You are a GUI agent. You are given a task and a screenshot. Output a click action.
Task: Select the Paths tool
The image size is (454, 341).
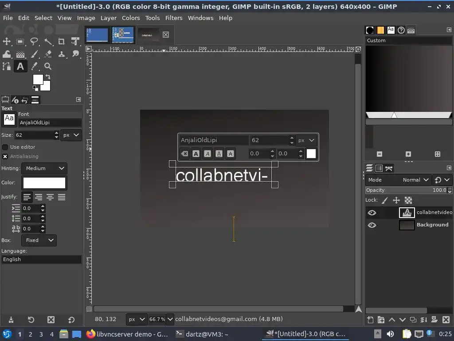(x=6, y=67)
